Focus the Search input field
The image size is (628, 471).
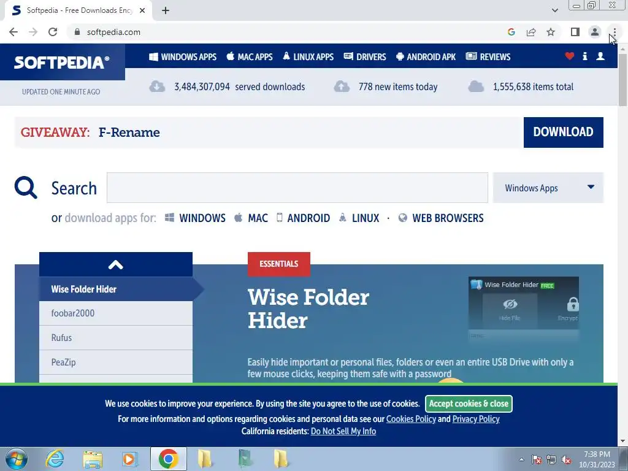[x=297, y=188]
